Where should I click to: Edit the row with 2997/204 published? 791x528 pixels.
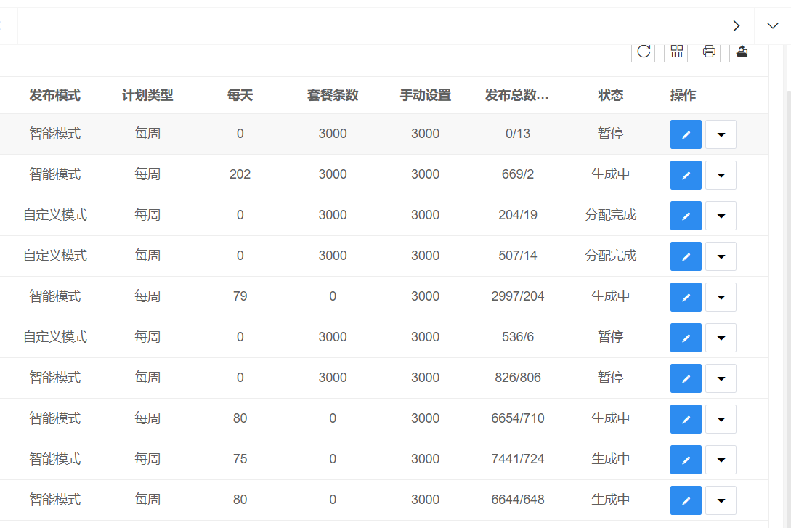[686, 297]
